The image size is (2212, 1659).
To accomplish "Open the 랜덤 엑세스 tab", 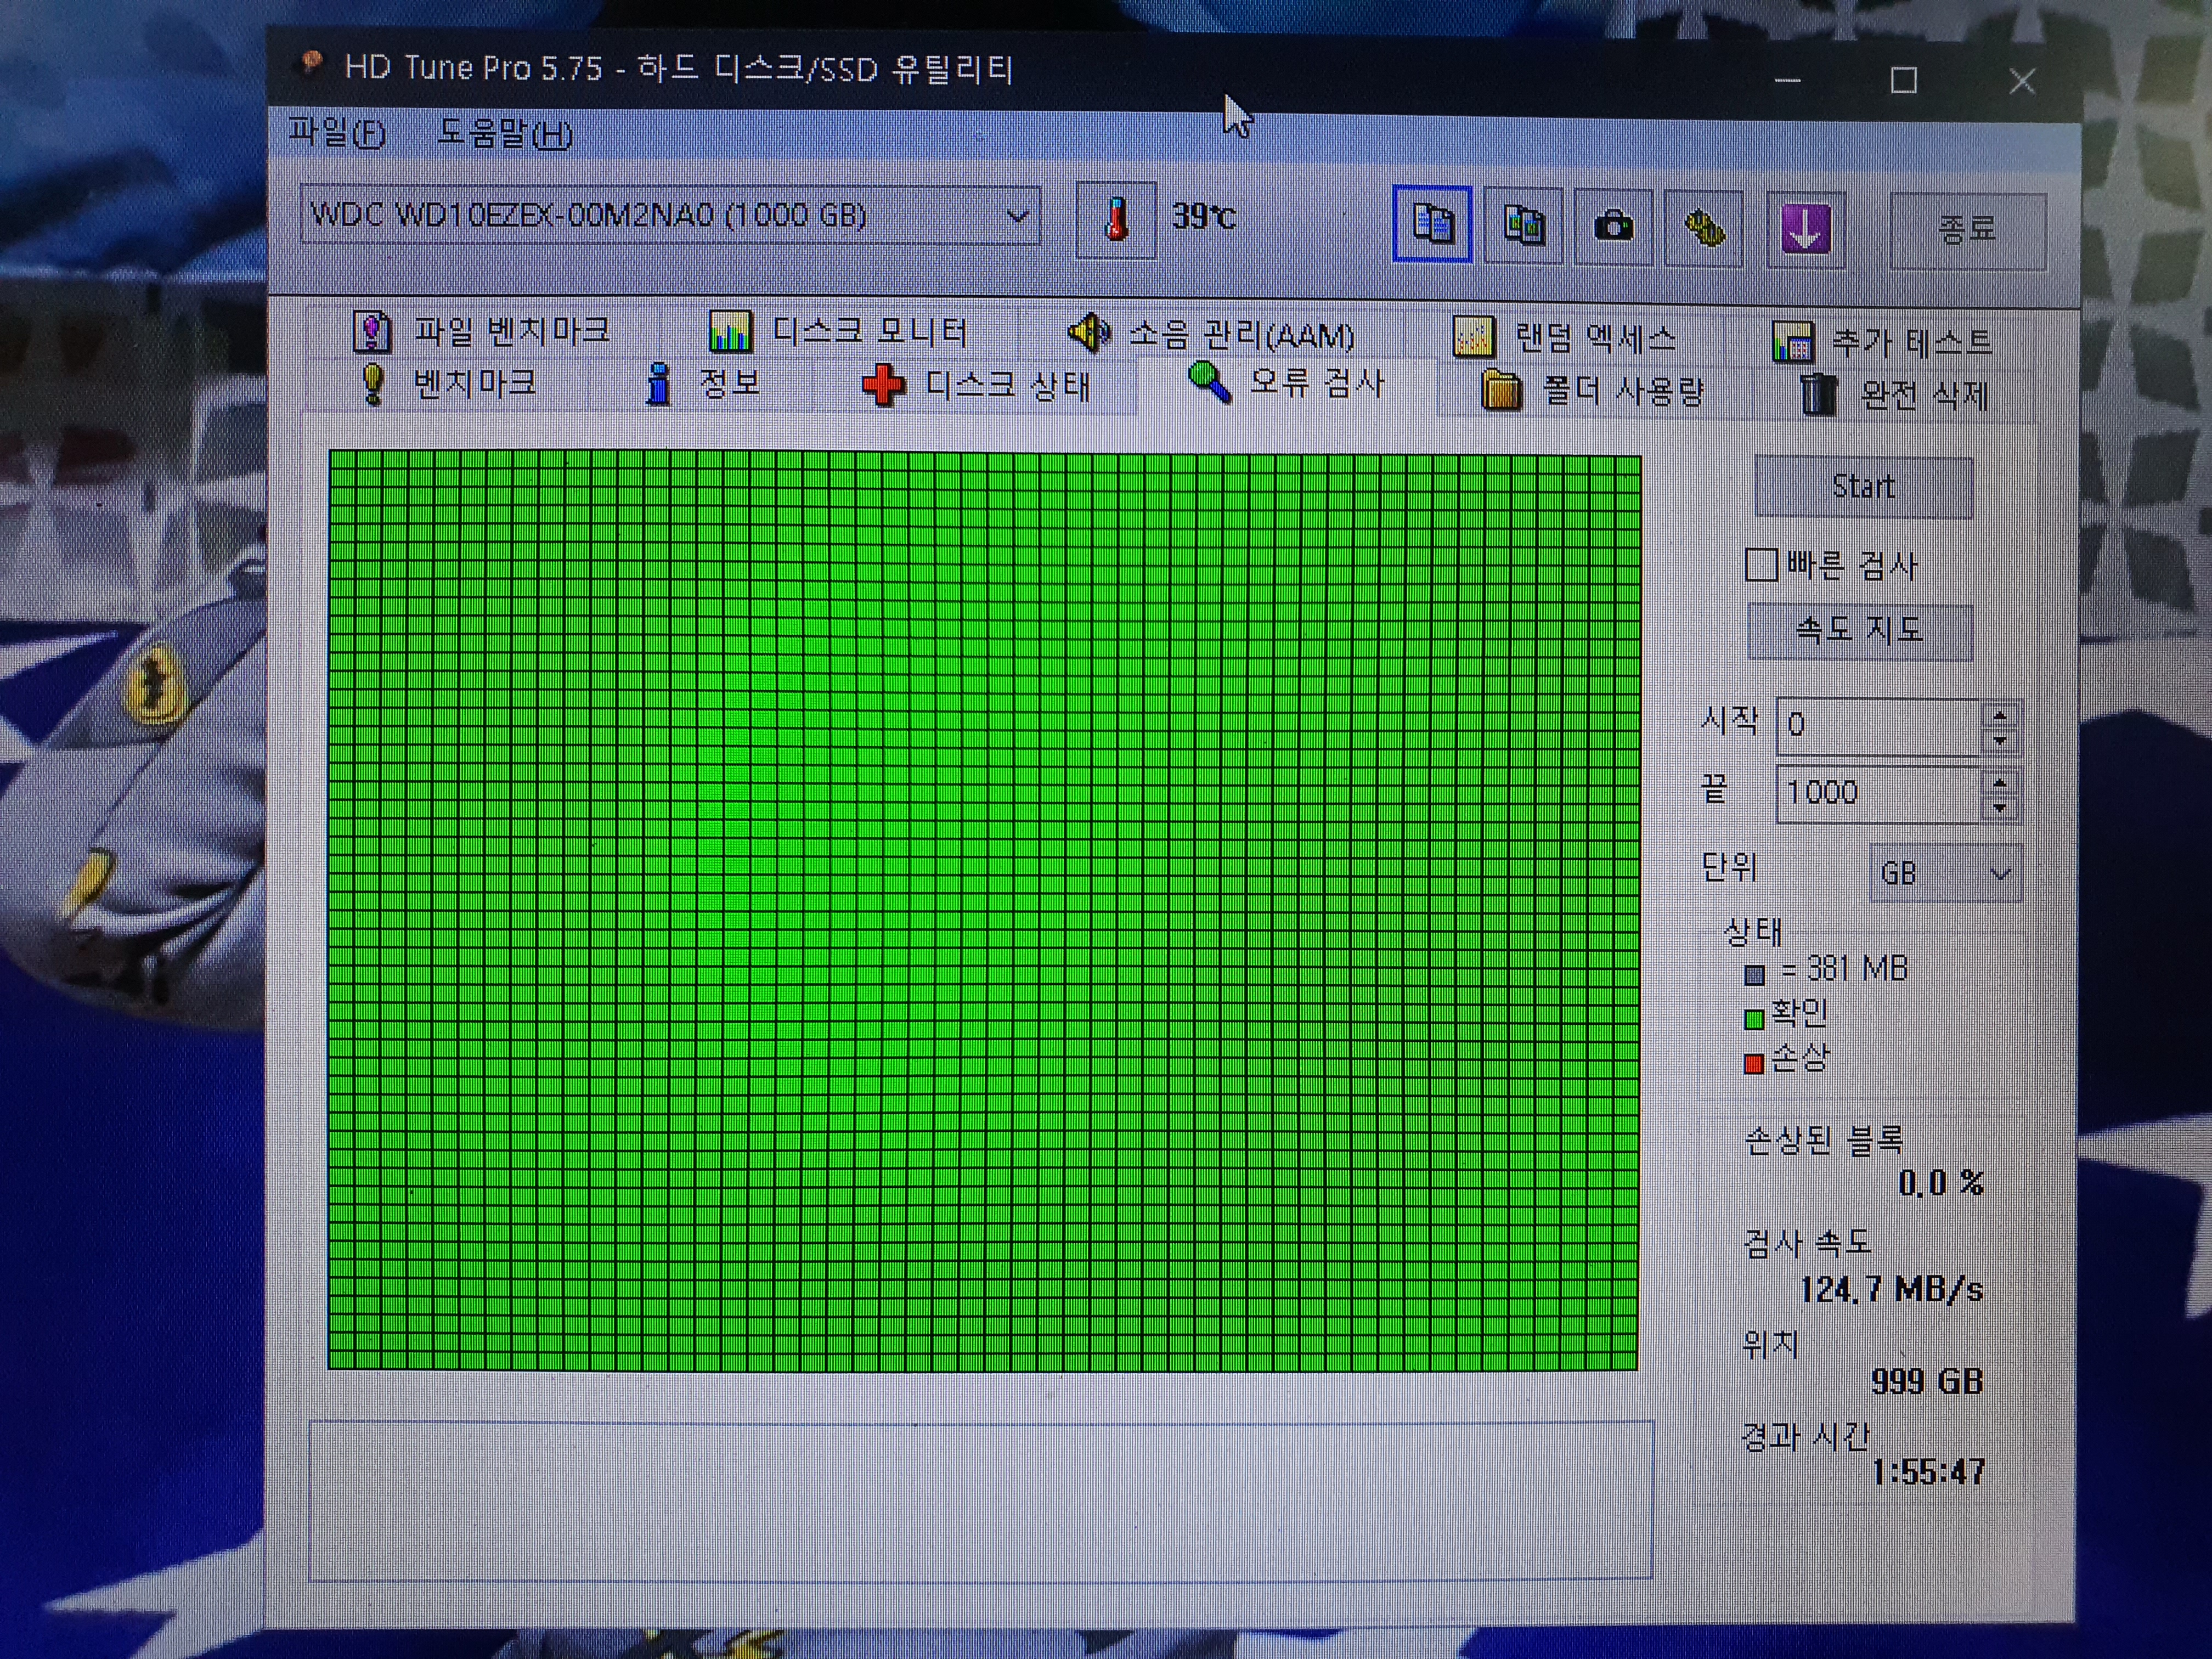I will (1564, 338).
